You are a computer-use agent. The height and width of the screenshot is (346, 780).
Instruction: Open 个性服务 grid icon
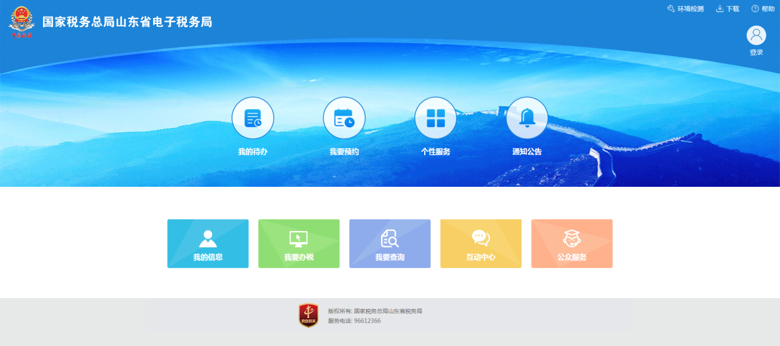point(435,118)
